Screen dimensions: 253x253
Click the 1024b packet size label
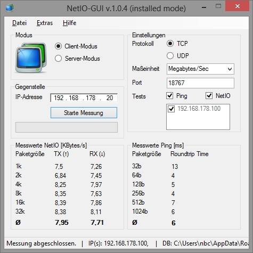[x=140, y=211]
